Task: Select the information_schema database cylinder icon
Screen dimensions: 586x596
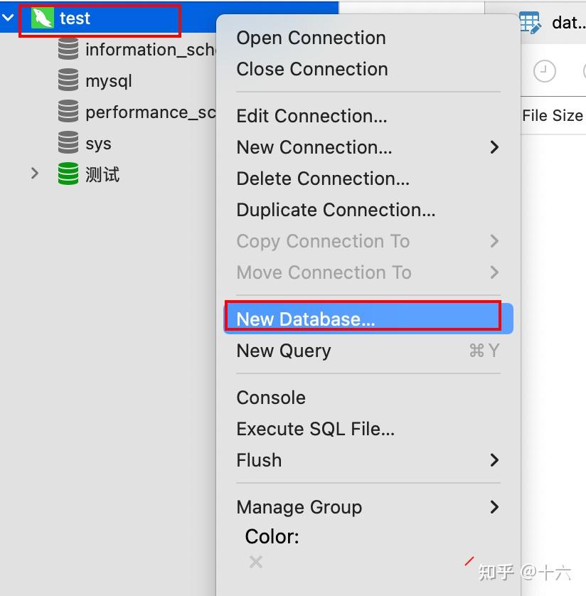Action: (68, 48)
